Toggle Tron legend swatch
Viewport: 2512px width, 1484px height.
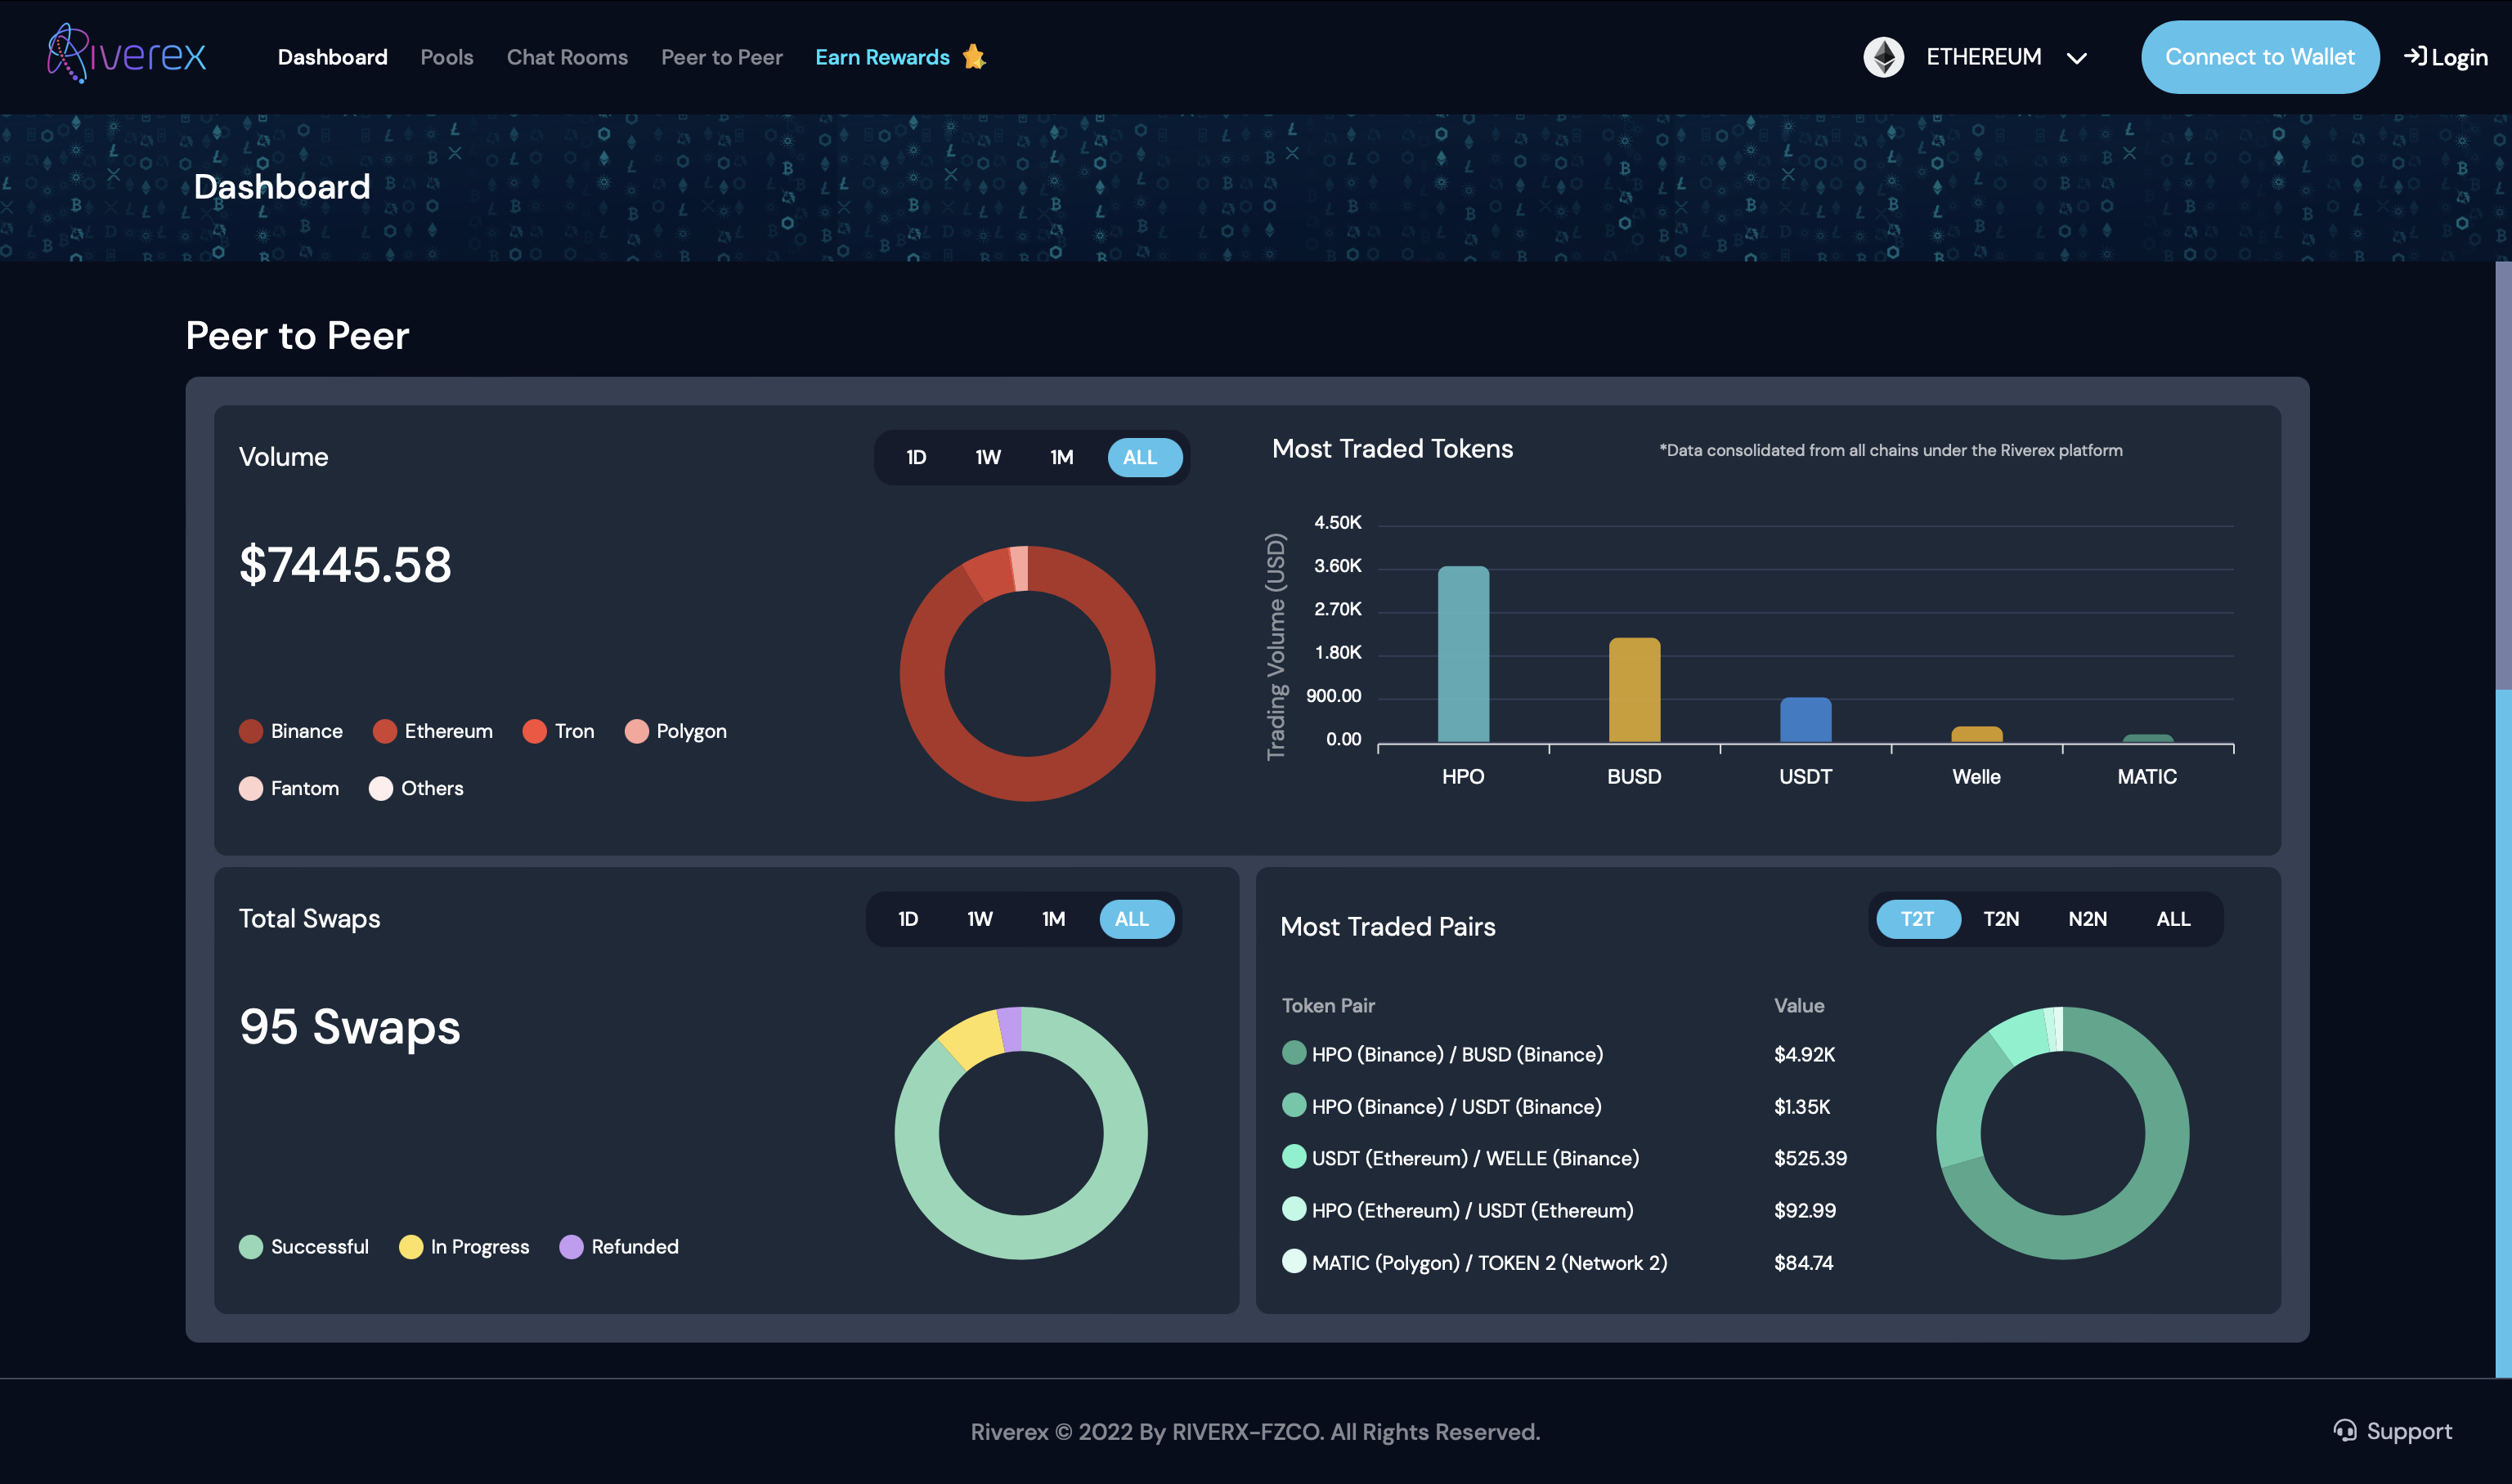[x=536, y=731]
